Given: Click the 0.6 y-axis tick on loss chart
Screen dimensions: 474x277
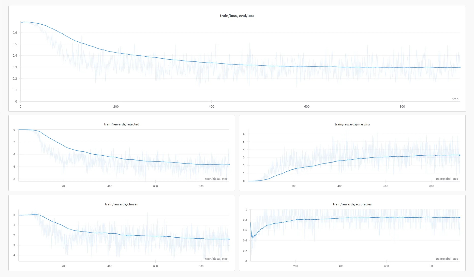Looking at the screenshot, I should (x=15, y=33).
